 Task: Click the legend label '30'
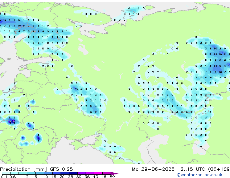click(79, 177)
